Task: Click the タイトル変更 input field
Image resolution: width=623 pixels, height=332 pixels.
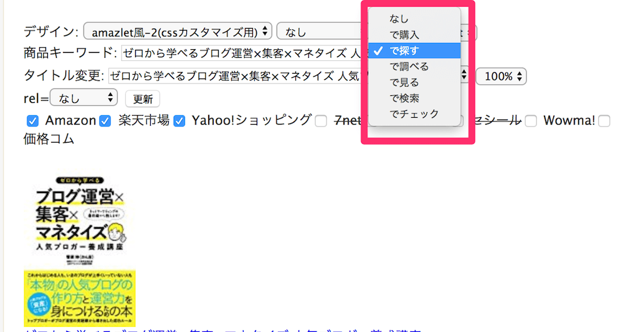Action: tap(235, 75)
